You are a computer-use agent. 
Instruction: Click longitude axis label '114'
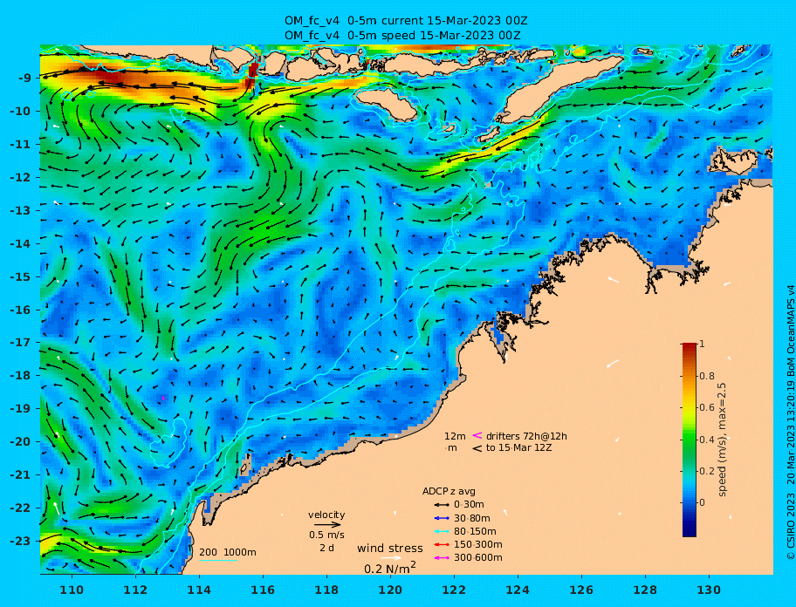click(x=199, y=590)
